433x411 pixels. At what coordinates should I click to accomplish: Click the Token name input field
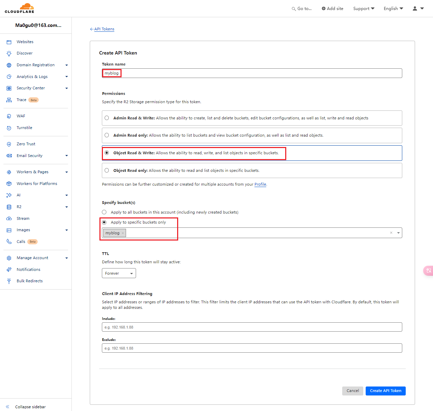(252, 73)
